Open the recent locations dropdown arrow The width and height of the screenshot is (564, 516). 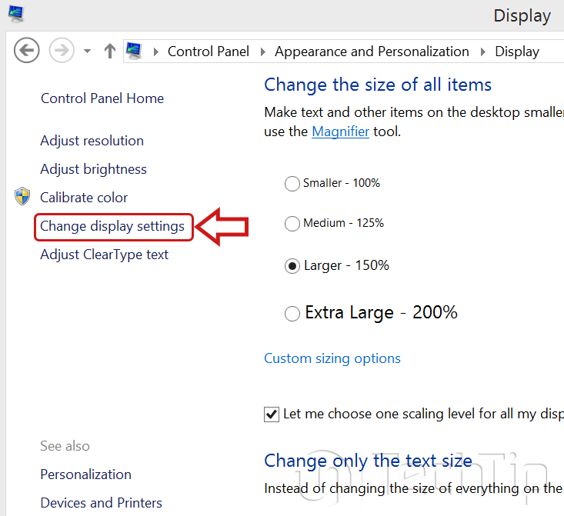click(x=87, y=52)
